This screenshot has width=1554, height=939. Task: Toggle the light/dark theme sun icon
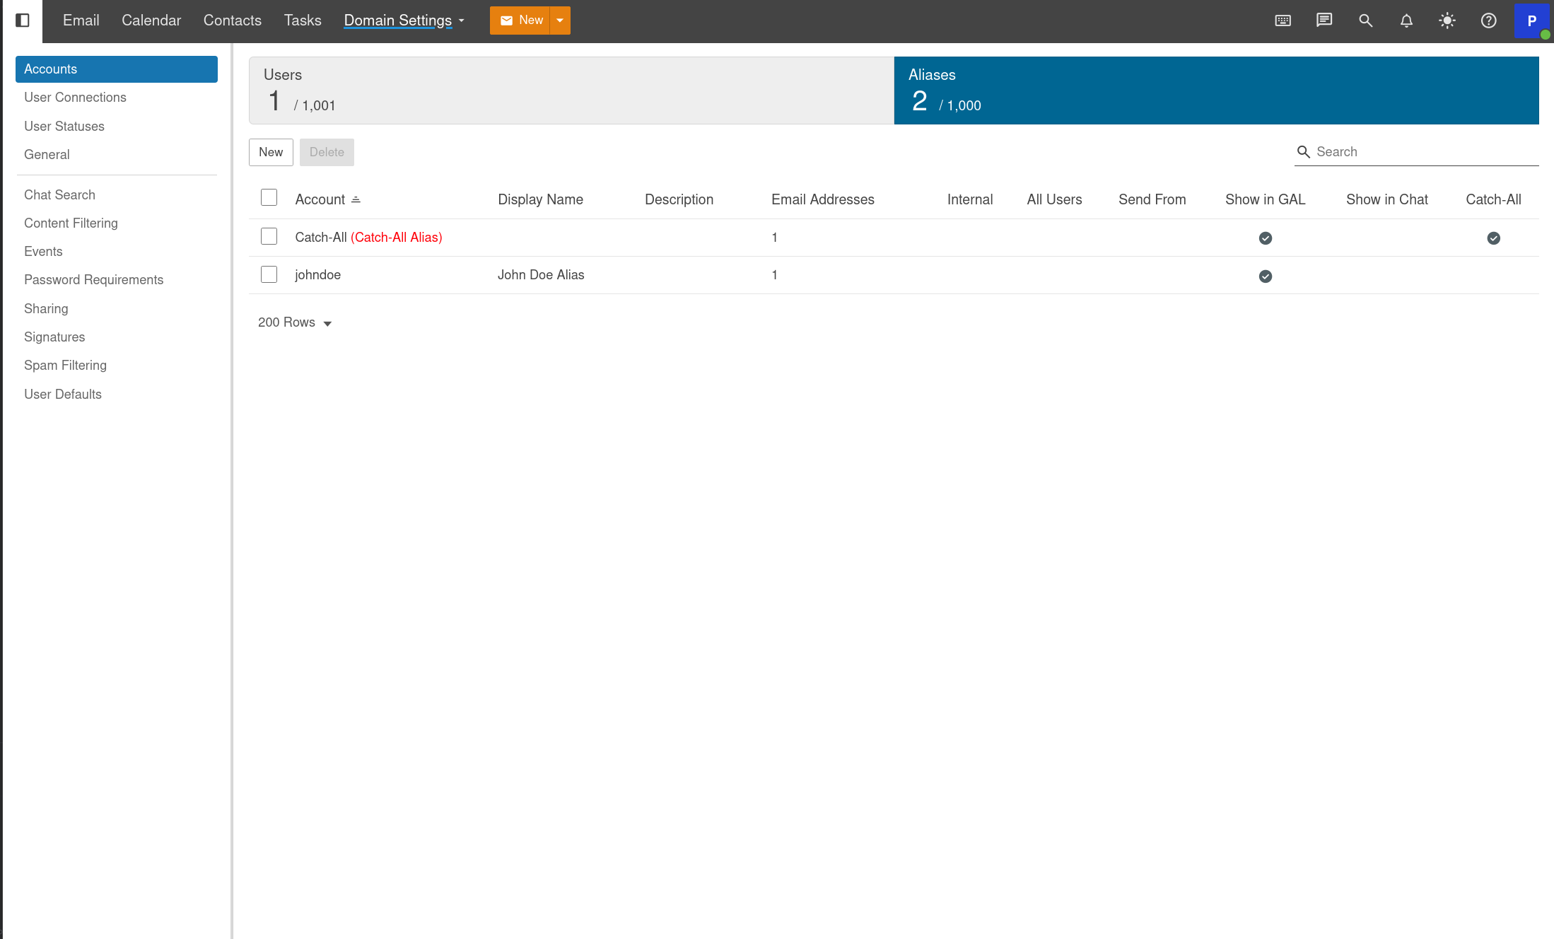1447,21
